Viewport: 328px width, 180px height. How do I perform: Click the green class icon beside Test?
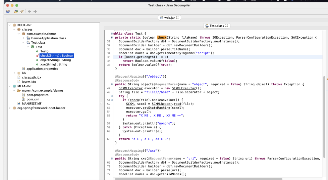click(x=33, y=47)
